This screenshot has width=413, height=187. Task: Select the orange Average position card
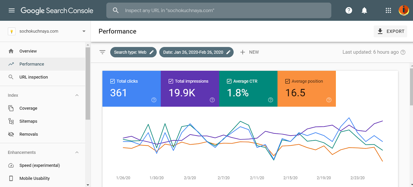click(x=306, y=89)
